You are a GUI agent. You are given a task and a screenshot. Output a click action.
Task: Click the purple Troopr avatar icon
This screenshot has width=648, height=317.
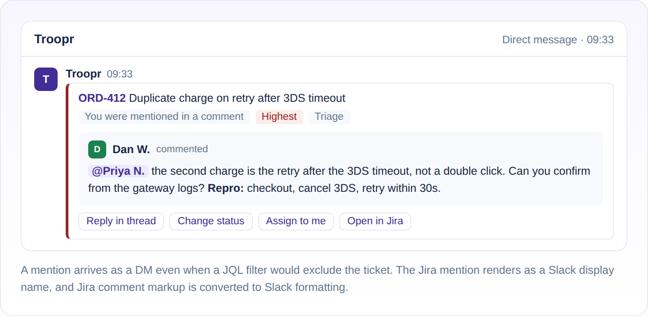(x=46, y=79)
